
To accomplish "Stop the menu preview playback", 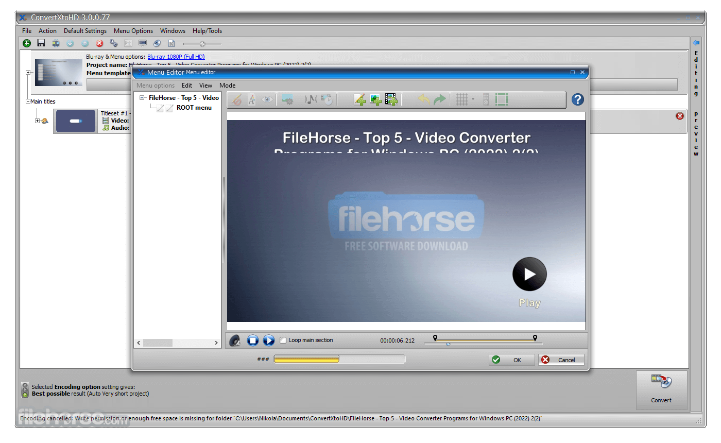I will (252, 340).
